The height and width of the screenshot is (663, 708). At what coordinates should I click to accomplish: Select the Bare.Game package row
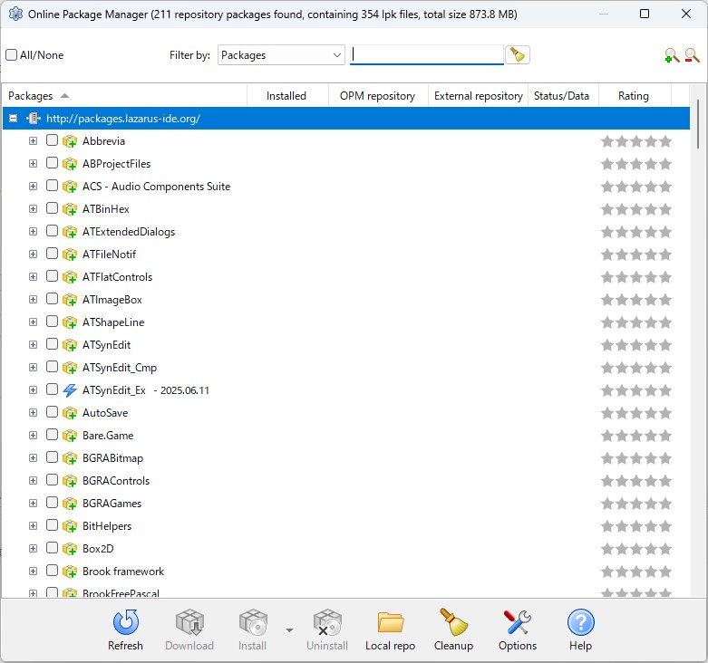tap(108, 436)
